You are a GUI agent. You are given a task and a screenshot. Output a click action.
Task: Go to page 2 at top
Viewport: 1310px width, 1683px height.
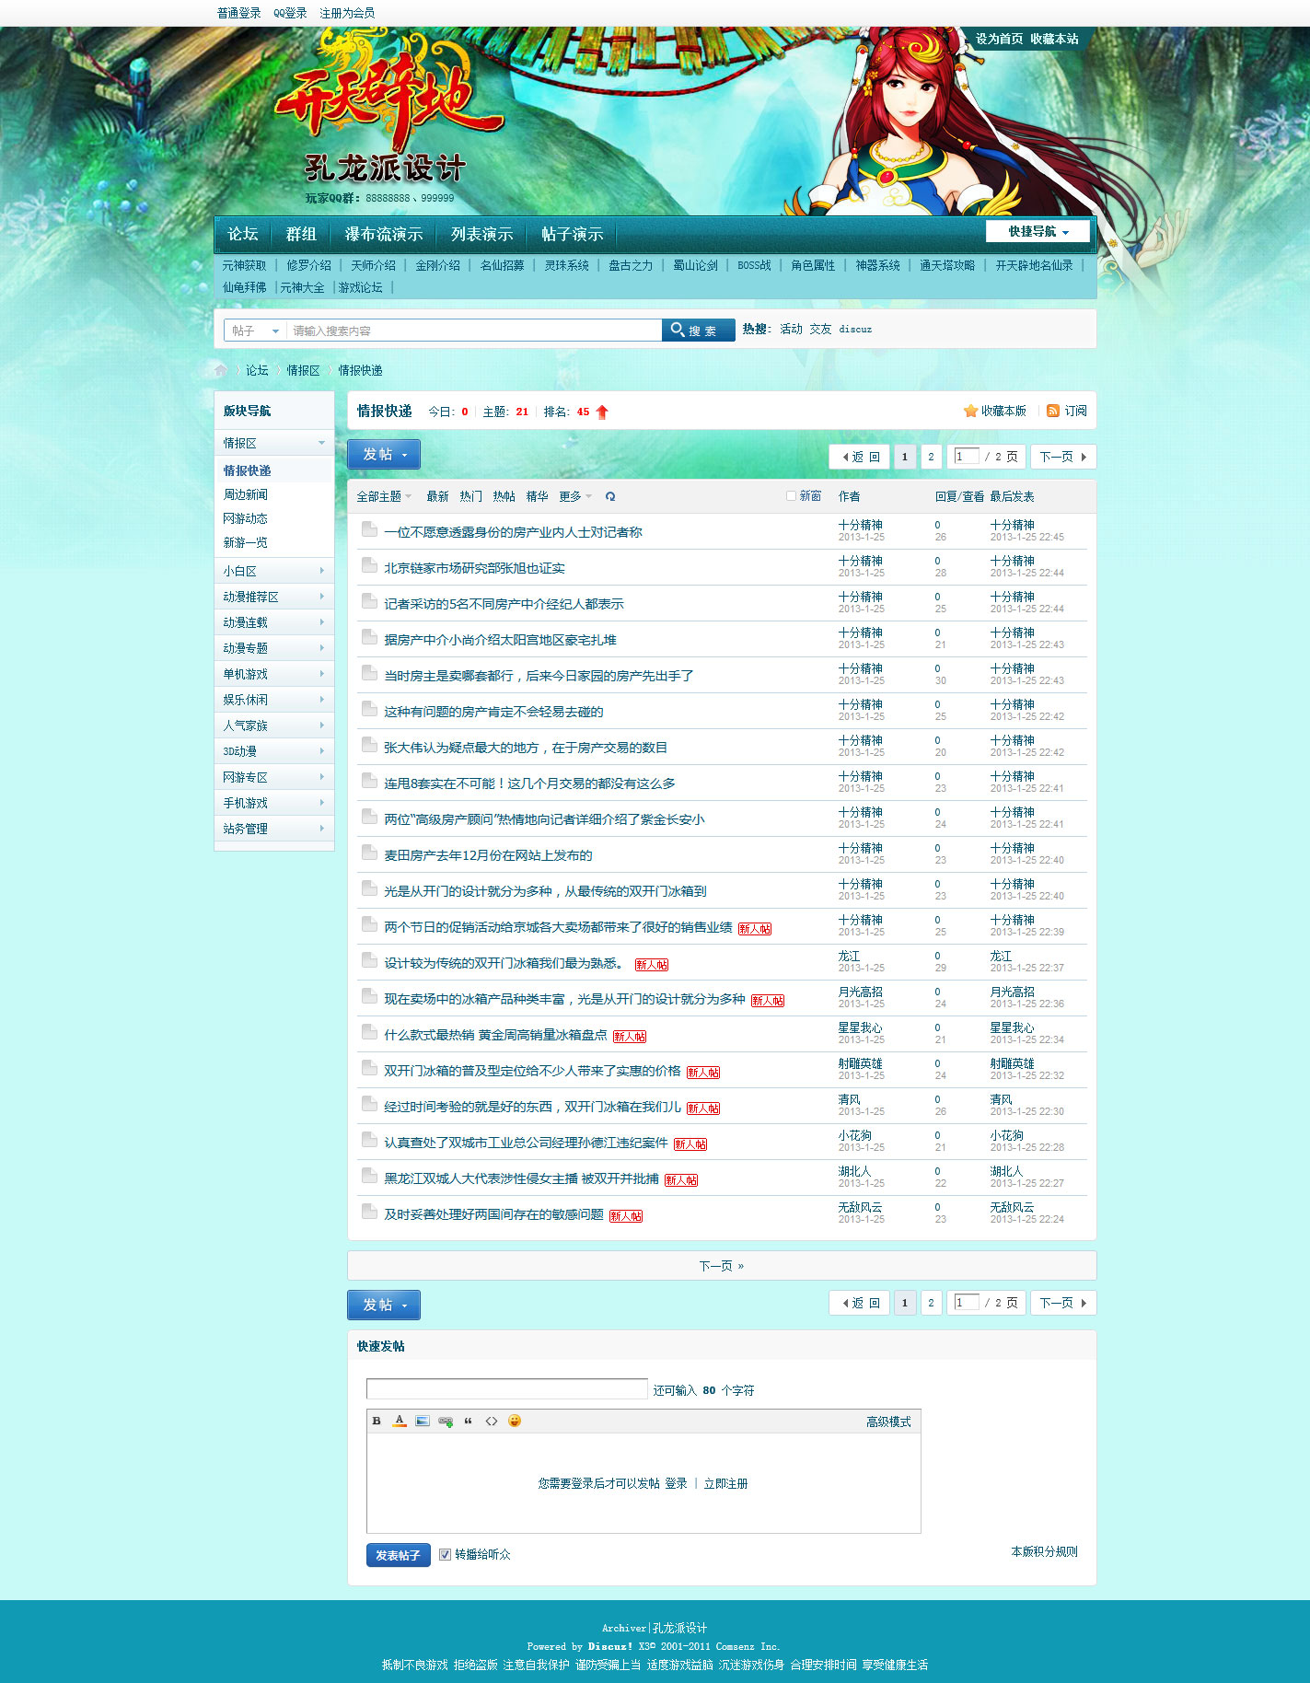point(931,457)
